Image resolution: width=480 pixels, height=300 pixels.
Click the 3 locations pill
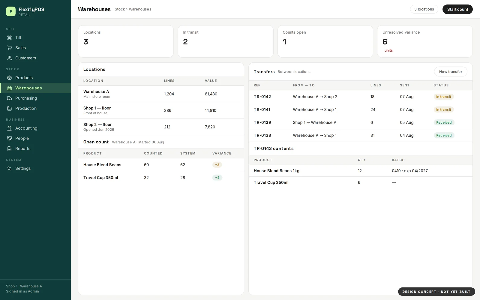point(424,9)
